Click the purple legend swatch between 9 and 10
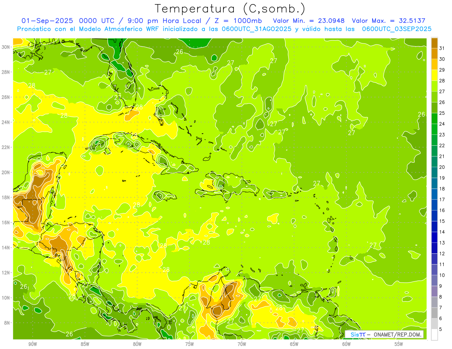452x349 pixels. pos(434,281)
